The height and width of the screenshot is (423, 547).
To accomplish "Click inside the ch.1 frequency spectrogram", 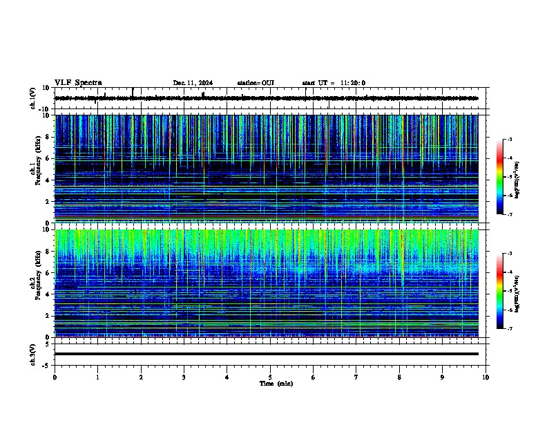I will (267, 169).
